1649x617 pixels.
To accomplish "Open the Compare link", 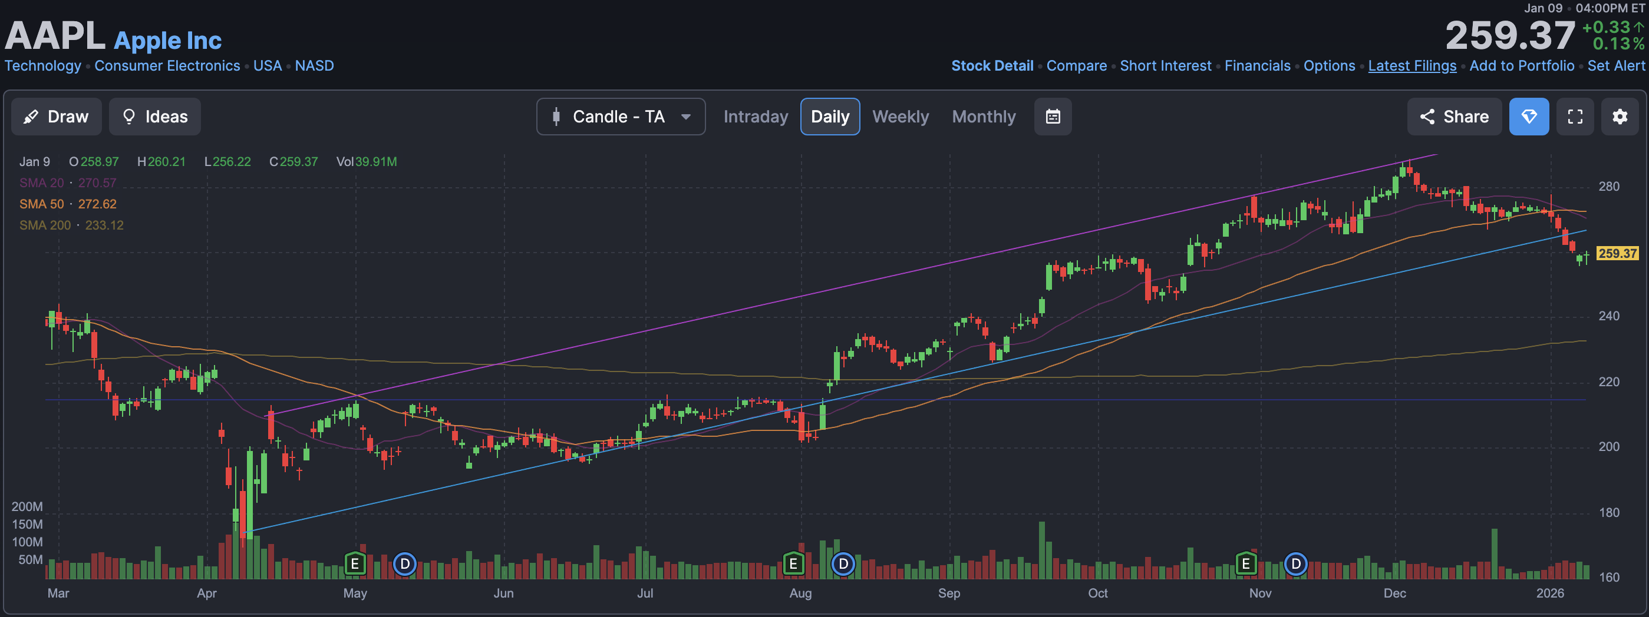I will [1076, 66].
